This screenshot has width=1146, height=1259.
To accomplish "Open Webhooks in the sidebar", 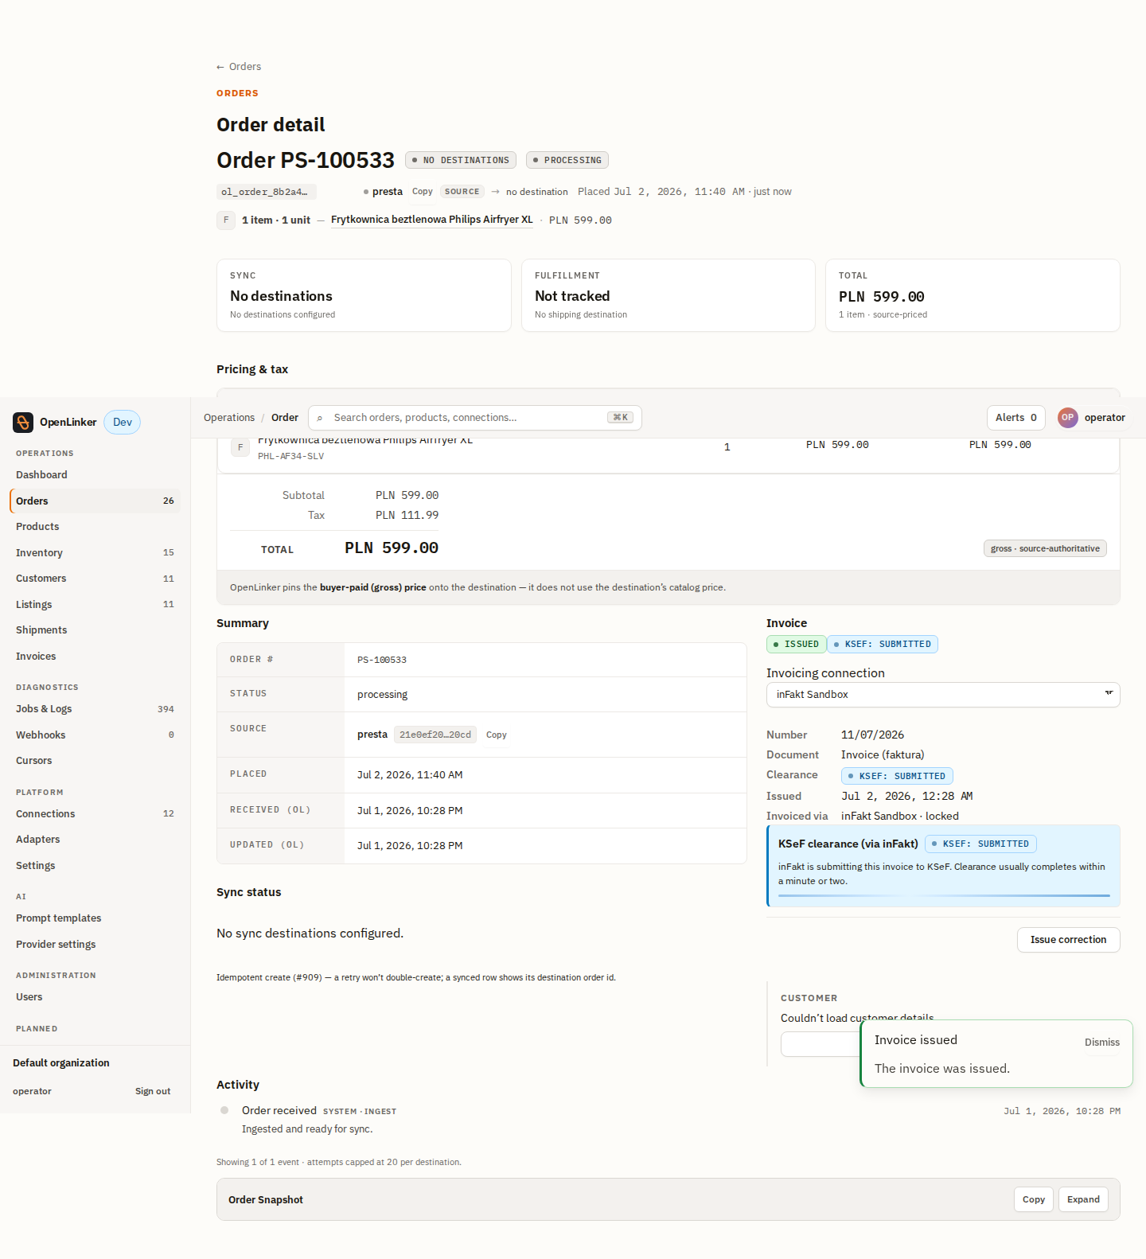I will pyautogui.click(x=95, y=735).
